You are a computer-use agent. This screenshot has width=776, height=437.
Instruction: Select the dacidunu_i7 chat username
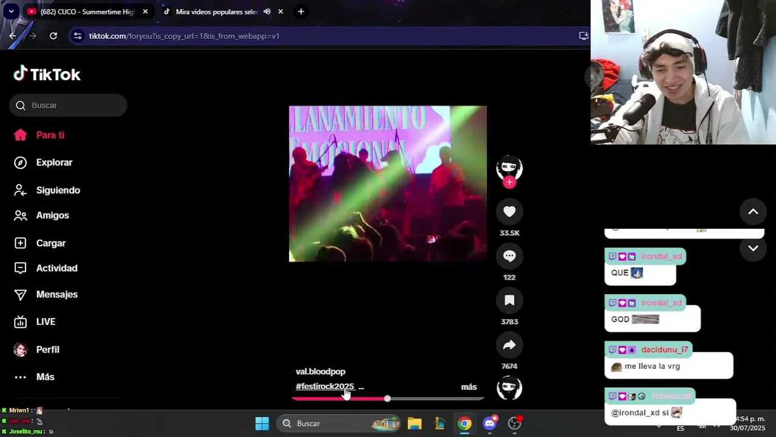tap(665, 350)
